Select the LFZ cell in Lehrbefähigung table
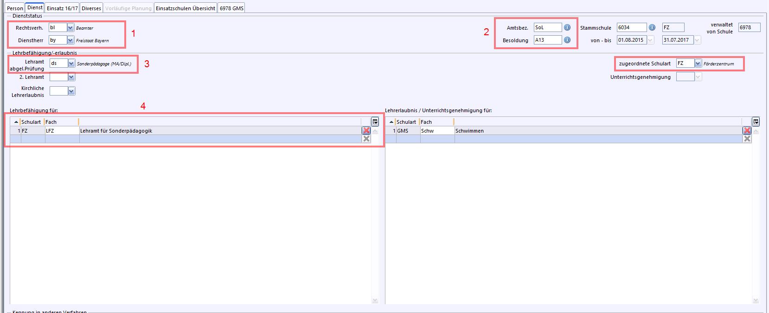 tap(62, 131)
